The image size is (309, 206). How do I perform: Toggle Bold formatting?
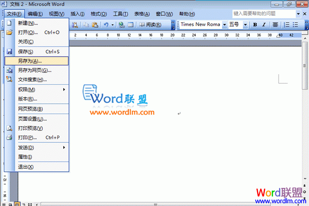(x=255, y=25)
